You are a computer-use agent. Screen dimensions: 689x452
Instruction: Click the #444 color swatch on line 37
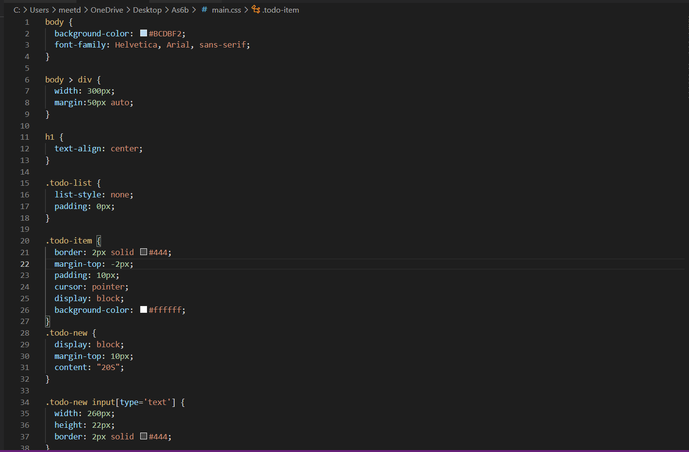point(144,436)
